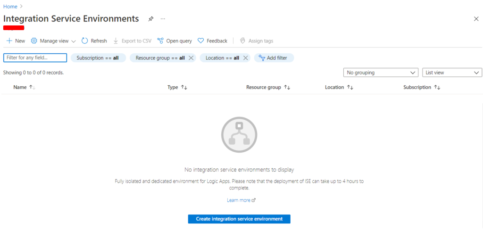483x230 pixels.
Task: Click 'No integration service environments to display' text
Action: [239, 169]
